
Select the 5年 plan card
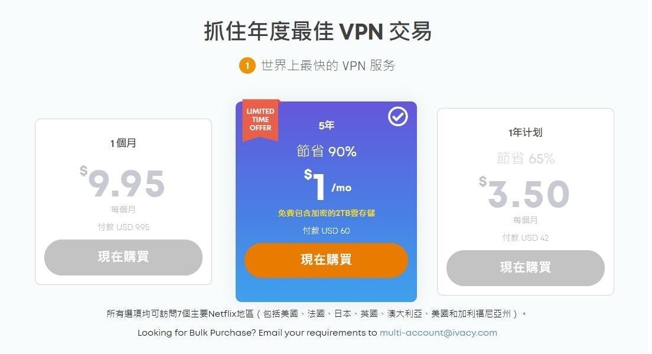tap(326, 202)
